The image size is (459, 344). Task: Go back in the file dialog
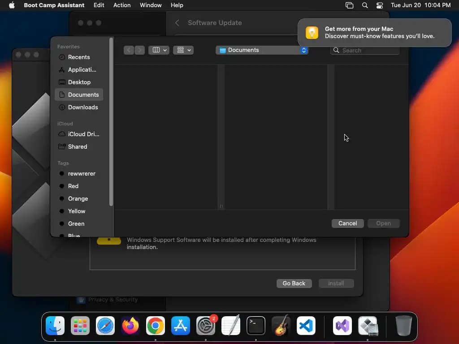[x=129, y=50]
